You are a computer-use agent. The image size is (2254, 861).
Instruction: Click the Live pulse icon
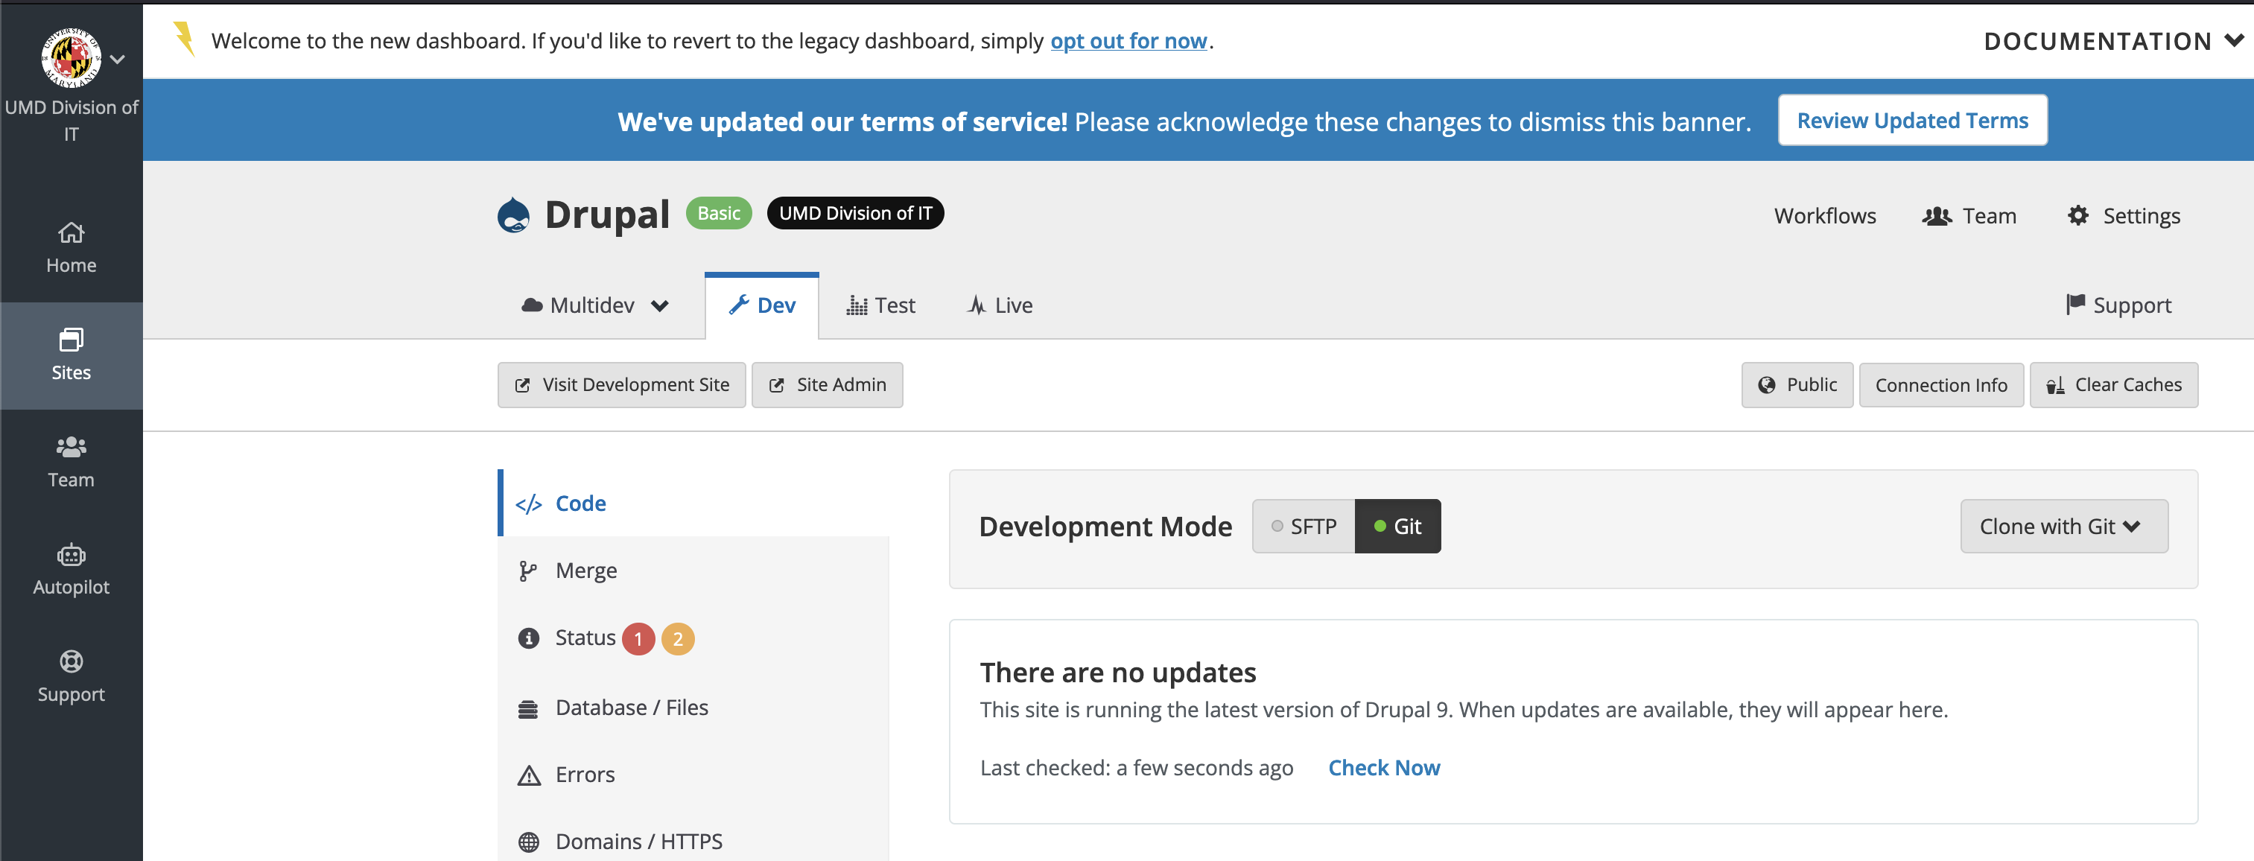(x=977, y=305)
